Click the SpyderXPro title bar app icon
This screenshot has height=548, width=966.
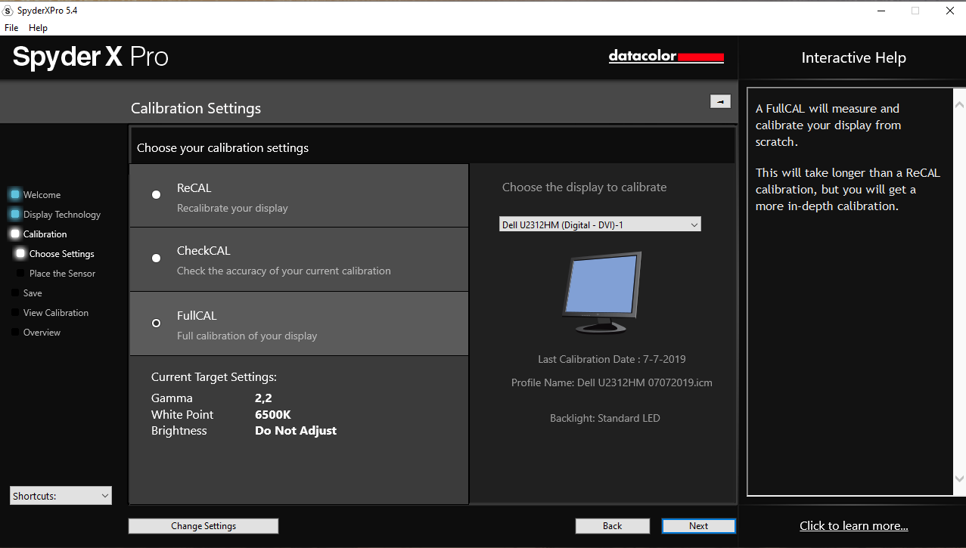click(8, 11)
